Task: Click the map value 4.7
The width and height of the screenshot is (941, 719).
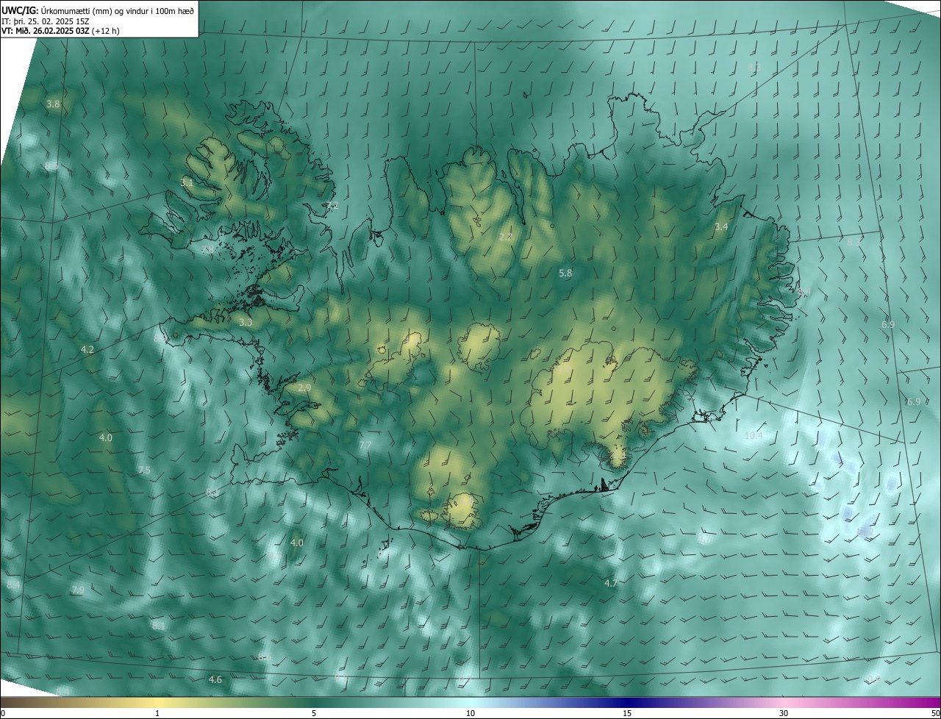Action: pyautogui.click(x=611, y=584)
